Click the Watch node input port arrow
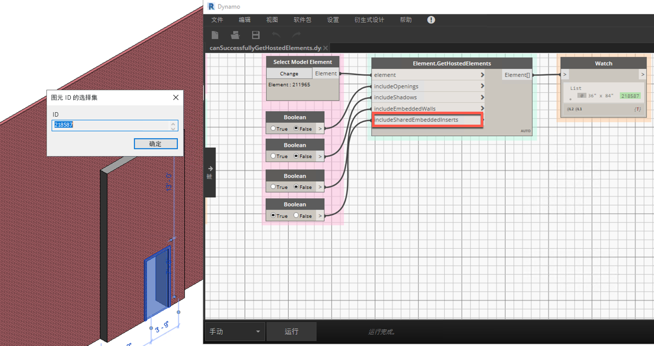This screenshot has width=654, height=346. click(565, 75)
